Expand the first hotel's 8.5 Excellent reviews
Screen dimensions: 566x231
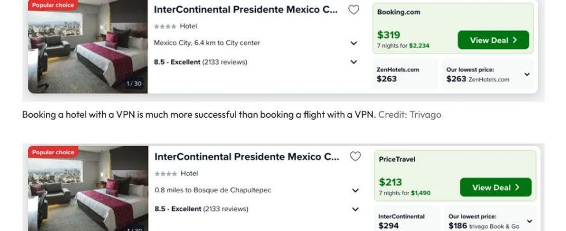[x=353, y=62]
